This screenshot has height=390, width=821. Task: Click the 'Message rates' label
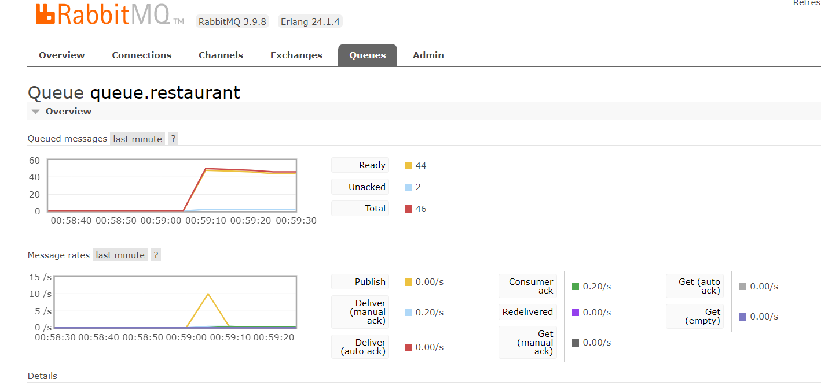pyautogui.click(x=58, y=255)
